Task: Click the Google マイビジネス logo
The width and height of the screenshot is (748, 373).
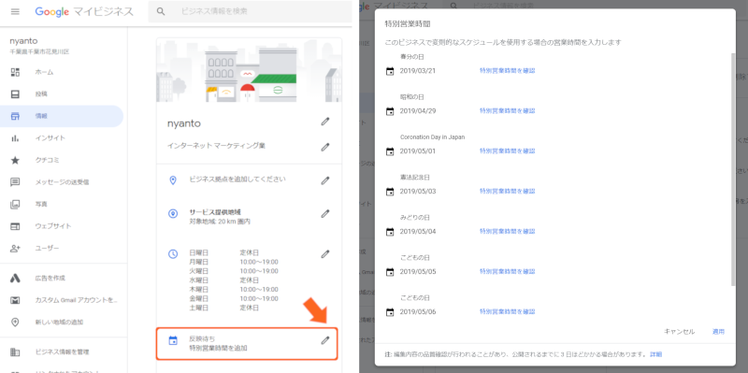Action: click(84, 11)
